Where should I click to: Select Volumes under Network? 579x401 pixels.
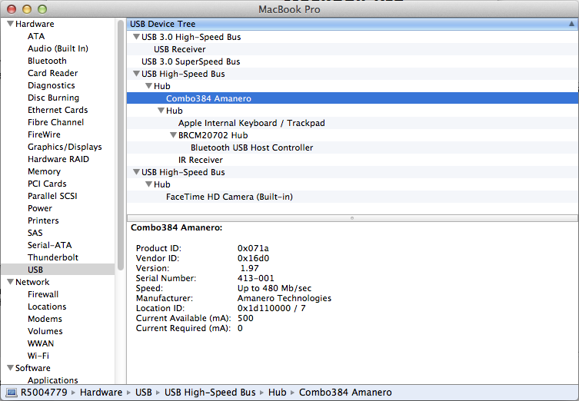pos(45,331)
